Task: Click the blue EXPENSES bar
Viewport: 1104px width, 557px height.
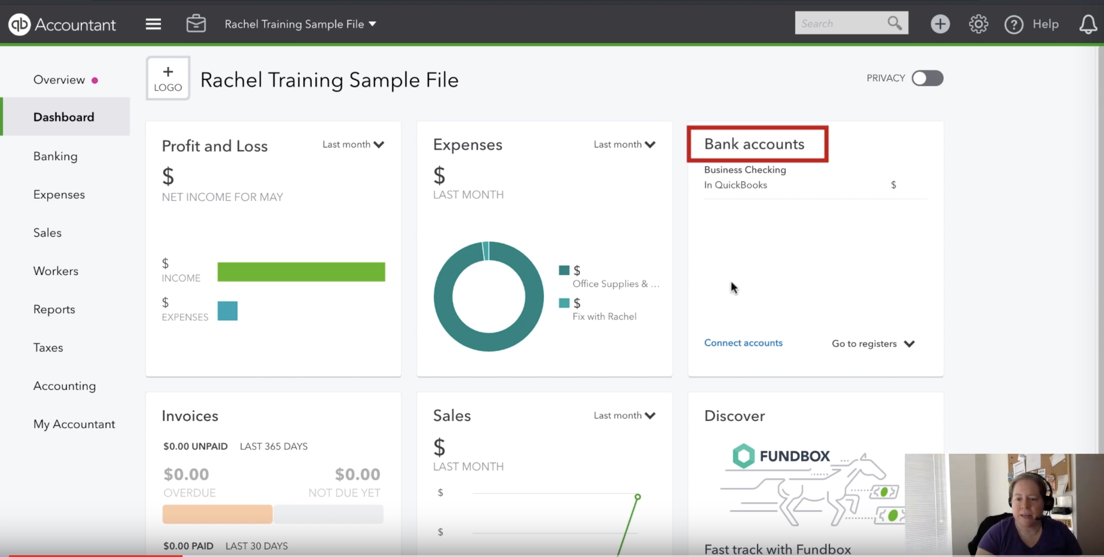Action: tap(228, 311)
